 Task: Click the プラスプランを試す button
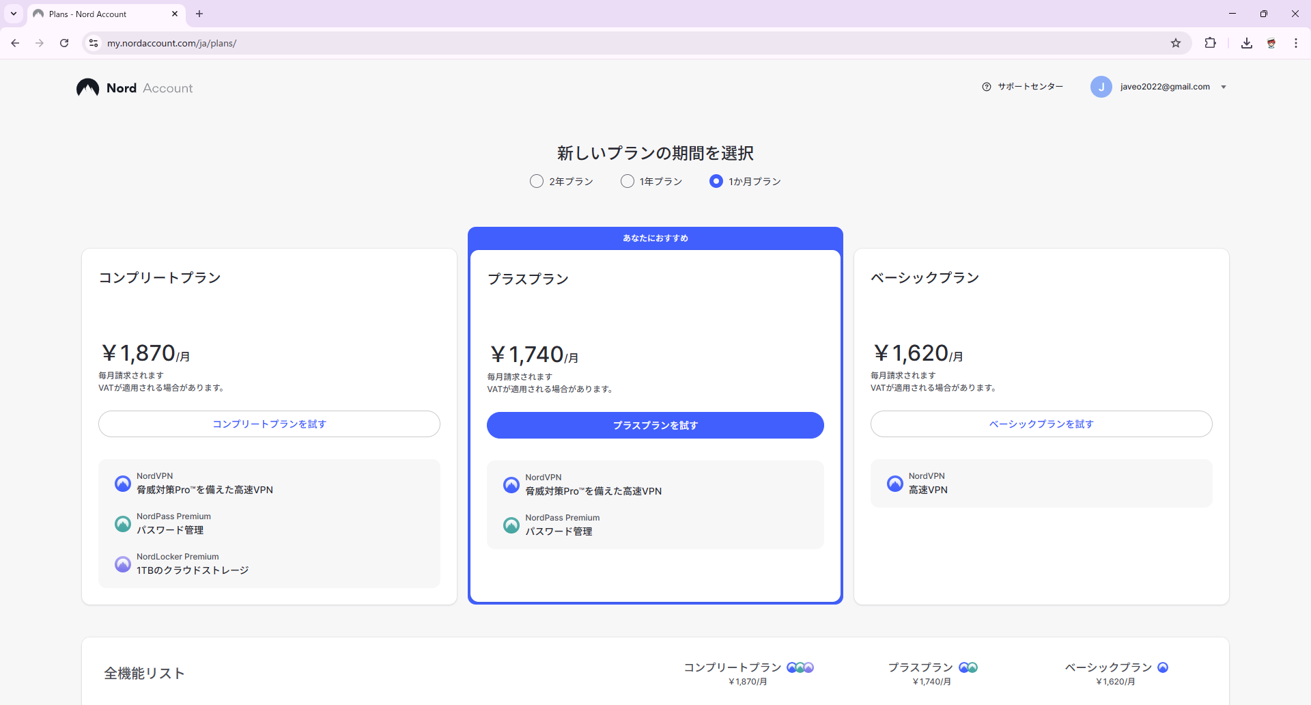click(x=655, y=425)
